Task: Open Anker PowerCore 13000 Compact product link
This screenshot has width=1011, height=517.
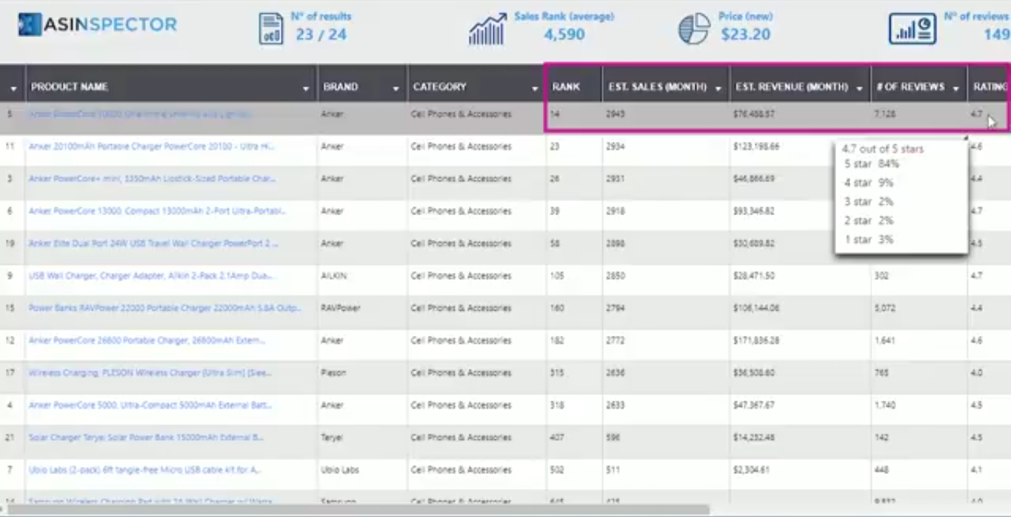Action: 157,211
